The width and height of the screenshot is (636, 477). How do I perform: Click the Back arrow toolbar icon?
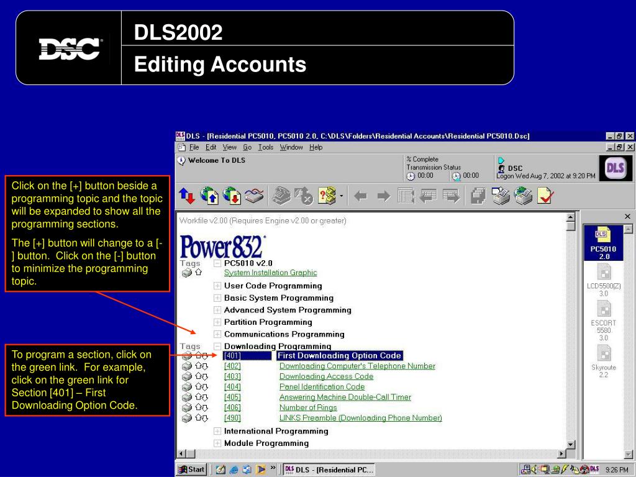361,196
